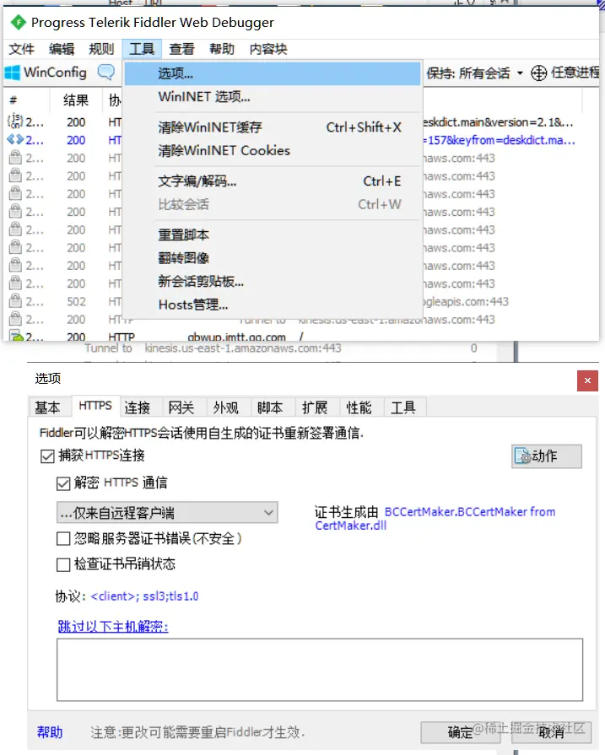Select WinINET 选项... menu entry

point(273,97)
